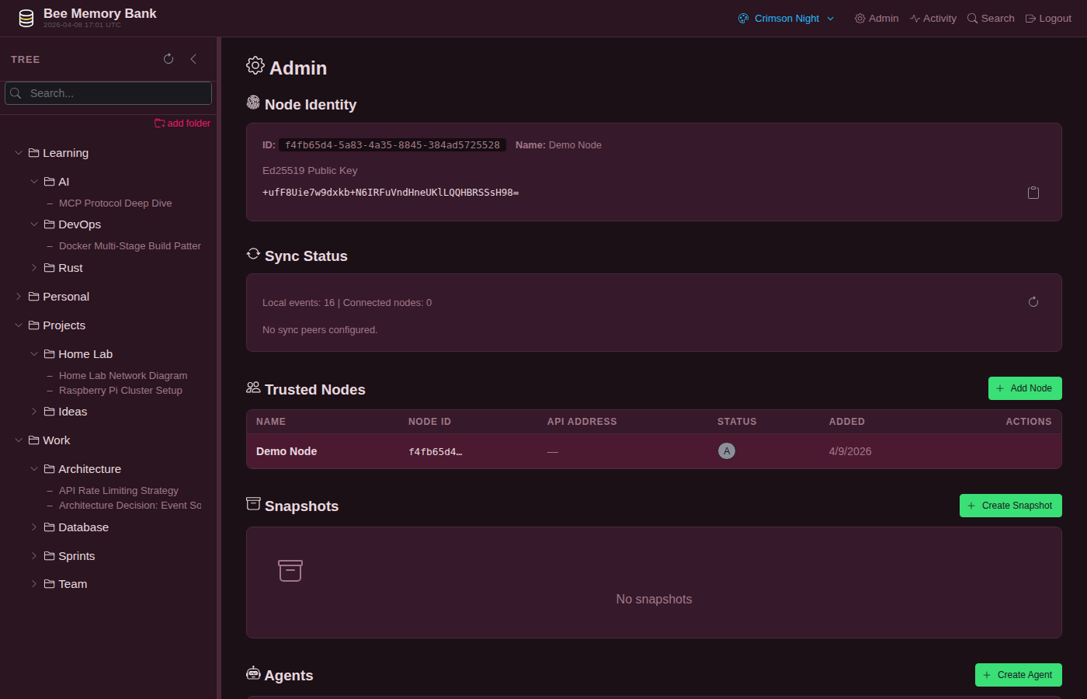Expand the Database folder
Image resolution: width=1087 pixels, height=699 pixels.
[34, 527]
